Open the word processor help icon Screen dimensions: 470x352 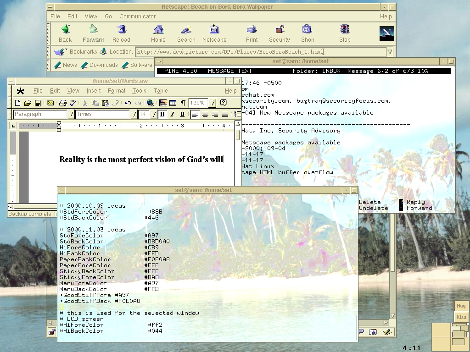click(224, 103)
